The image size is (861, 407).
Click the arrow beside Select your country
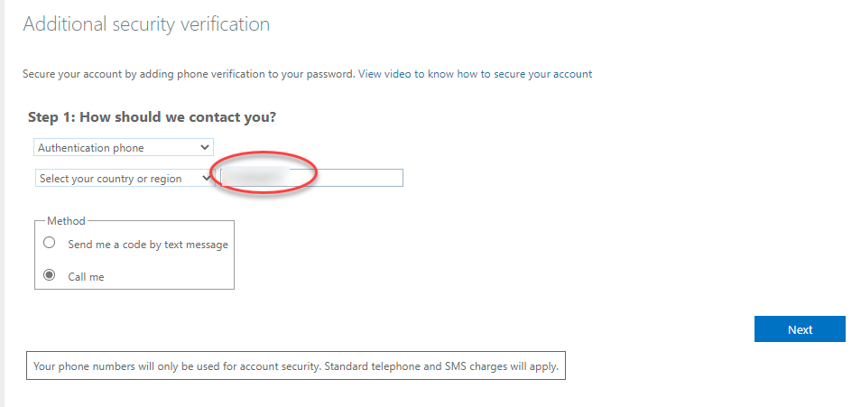[x=207, y=179]
